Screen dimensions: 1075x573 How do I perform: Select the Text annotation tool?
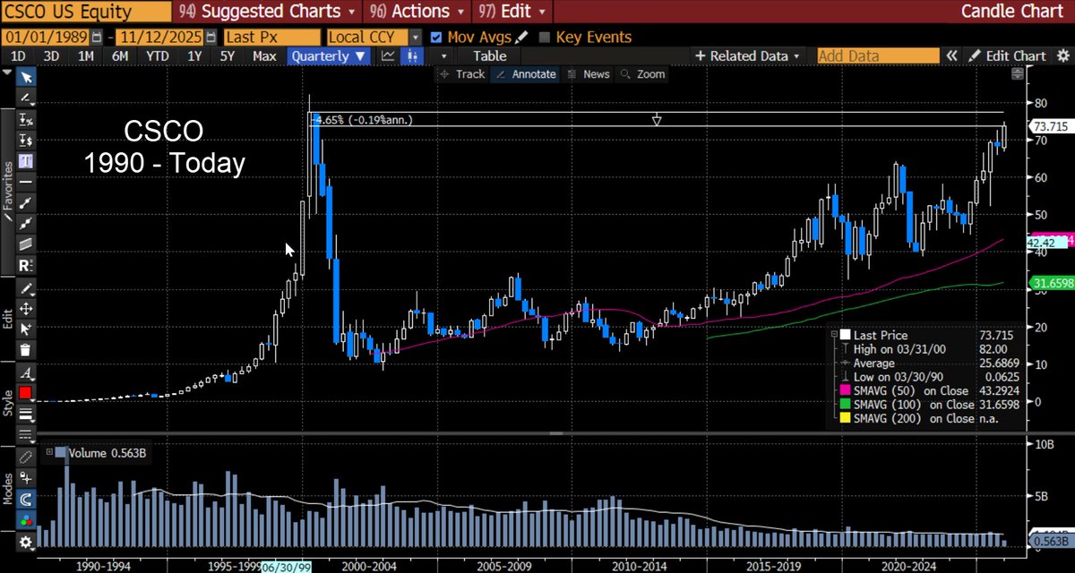click(25, 161)
